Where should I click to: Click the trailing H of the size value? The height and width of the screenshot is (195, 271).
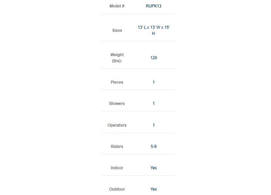pyautogui.click(x=153, y=34)
